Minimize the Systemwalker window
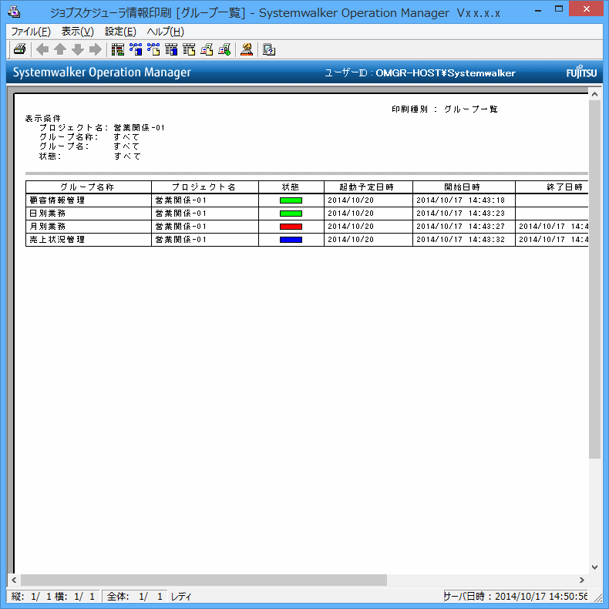This screenshot has height=609, width=609. (538, 10)
